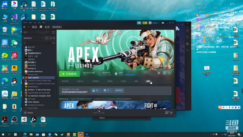Click the green Play game button
Image resolution: width=243 pixels, height=137 pixels.
click(70, 74)
